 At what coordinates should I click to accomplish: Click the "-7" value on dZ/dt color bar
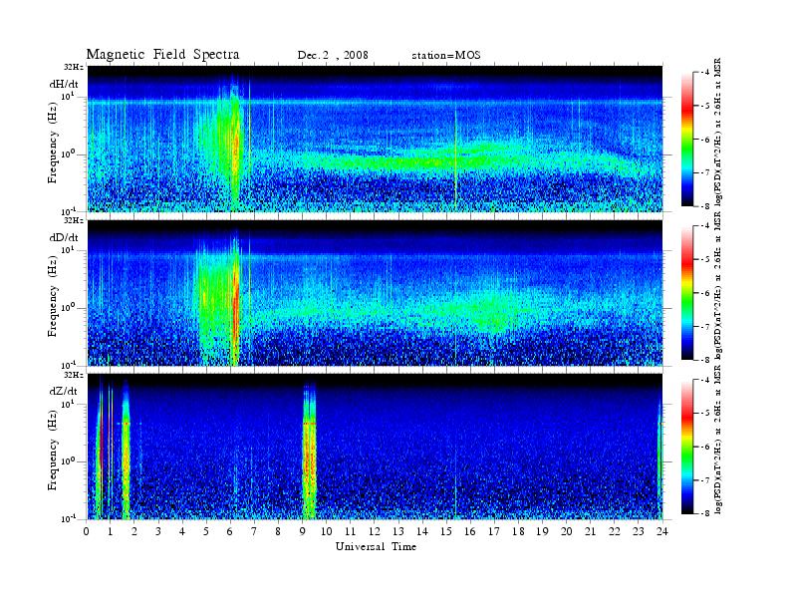pyautogui.click(x=706, y=480)
